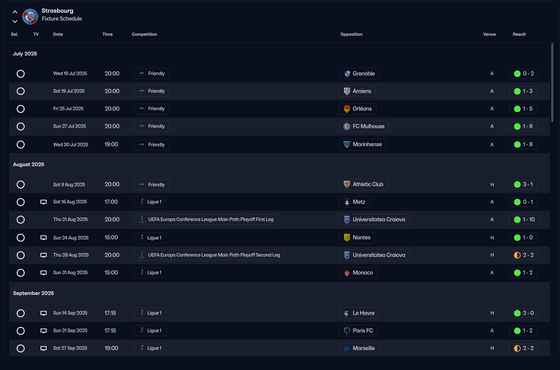Open Amiens club badge
This screenshot has width=560, height=370.
[347, 91]
